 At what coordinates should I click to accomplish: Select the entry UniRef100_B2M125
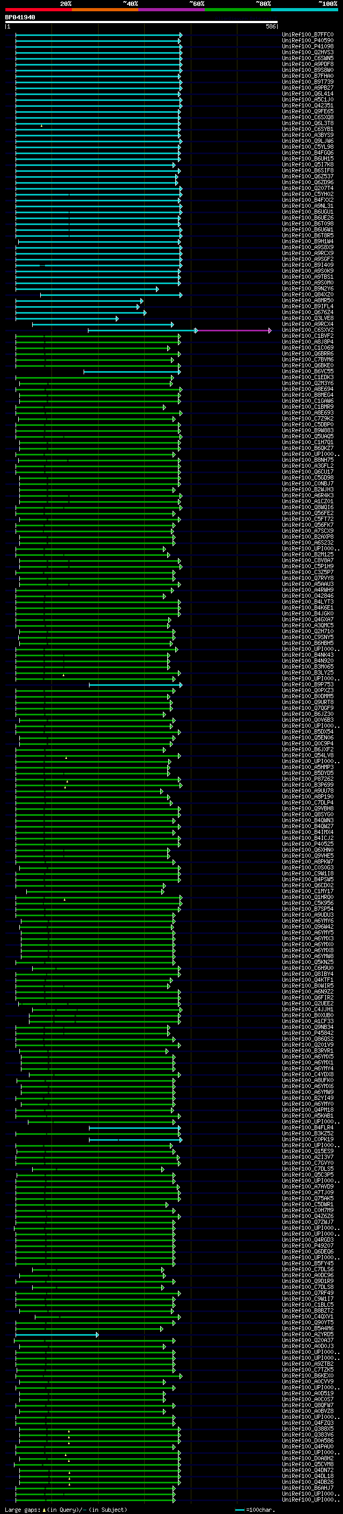pyautogui.click(x=308, y=555)
